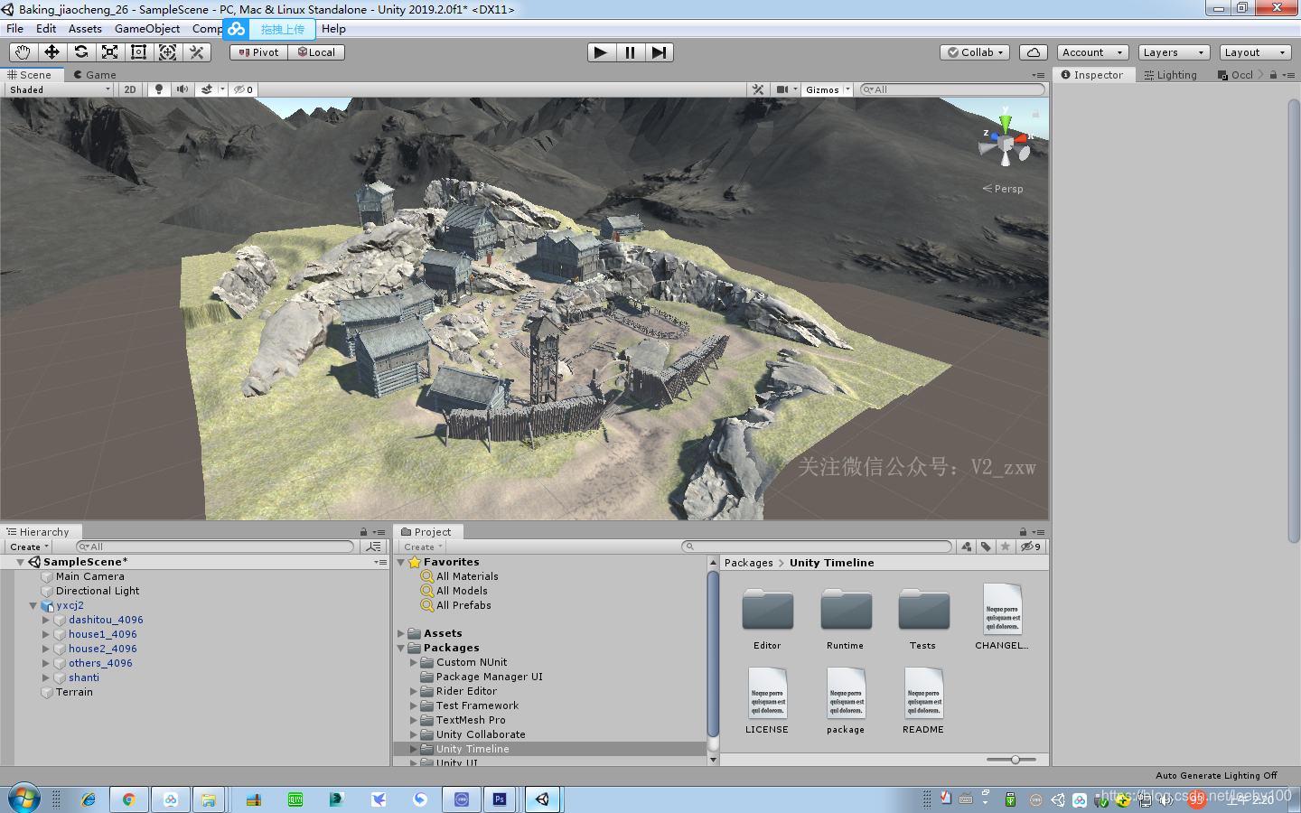
Task: Select Main Camera in Hierarchy
Action: (x=90, y=576)
